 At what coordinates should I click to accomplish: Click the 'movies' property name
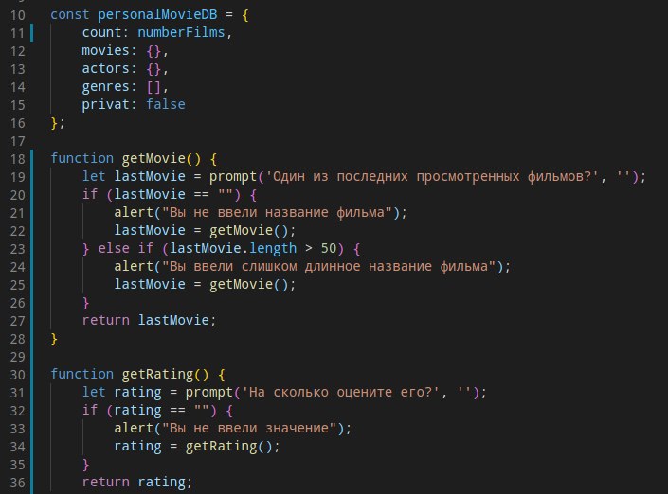click(x=106, y=50)
